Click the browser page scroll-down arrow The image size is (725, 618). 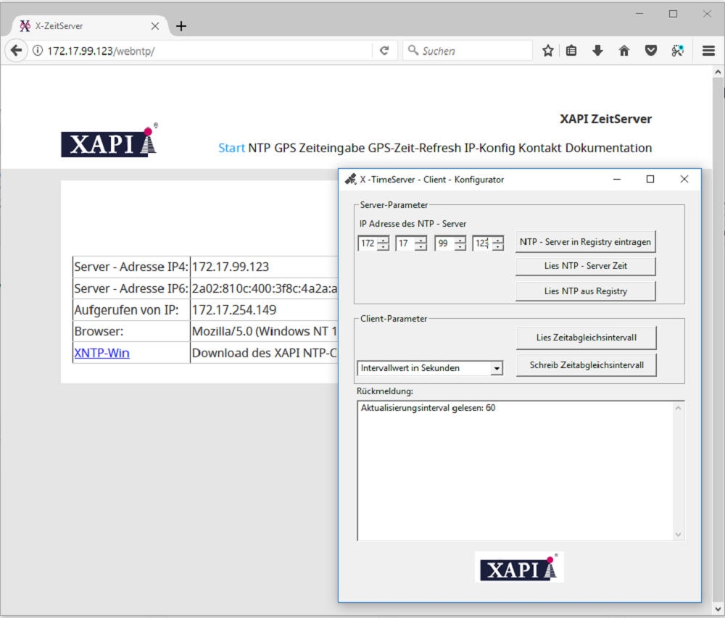pos(718,609)
